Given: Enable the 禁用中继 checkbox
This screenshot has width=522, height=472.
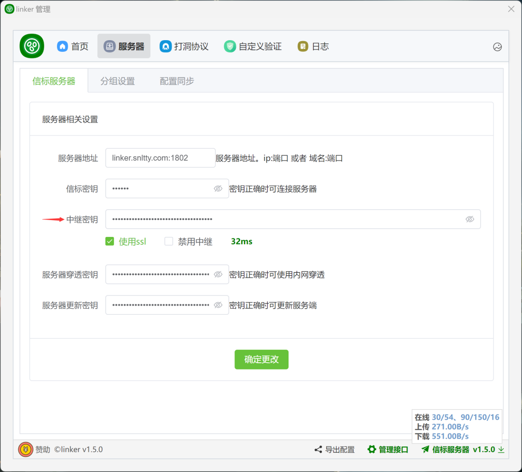Looking at the screenshot, I should (169, 241).
